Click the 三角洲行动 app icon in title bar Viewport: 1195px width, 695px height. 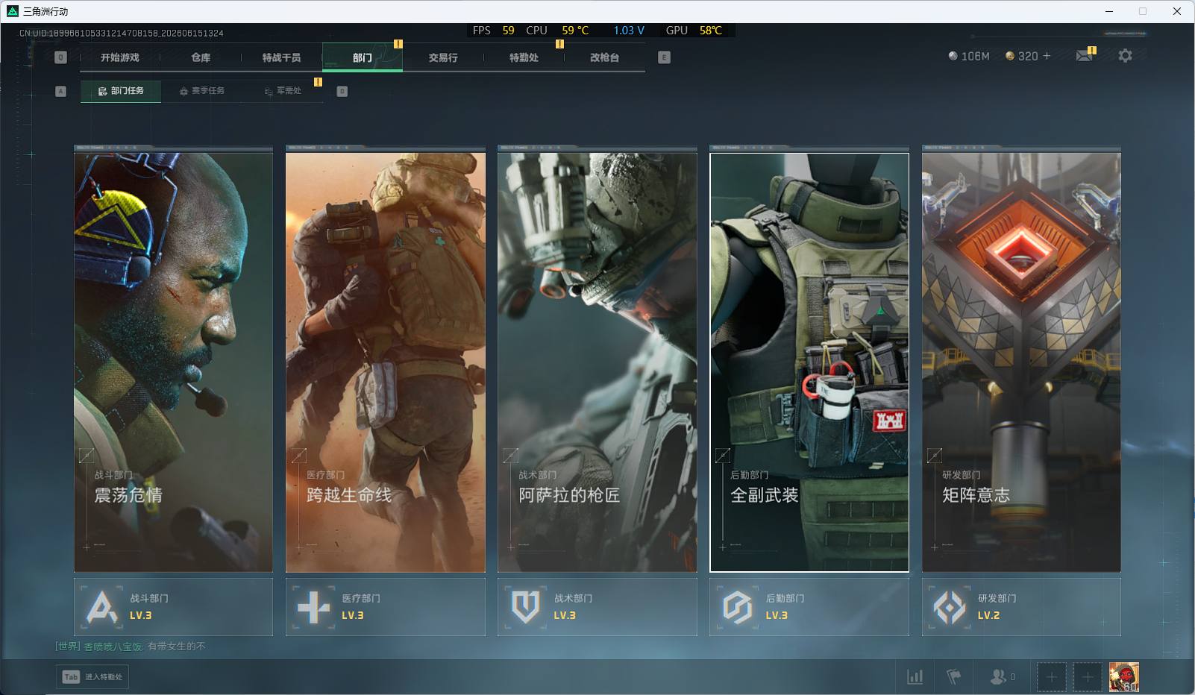click(x=13, y=11)
